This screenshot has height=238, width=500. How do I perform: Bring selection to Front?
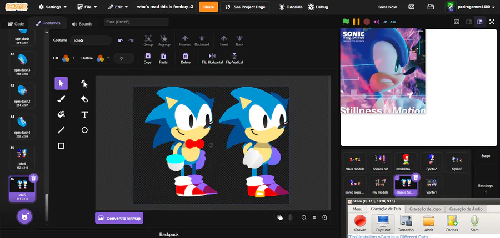click(224, 40)
